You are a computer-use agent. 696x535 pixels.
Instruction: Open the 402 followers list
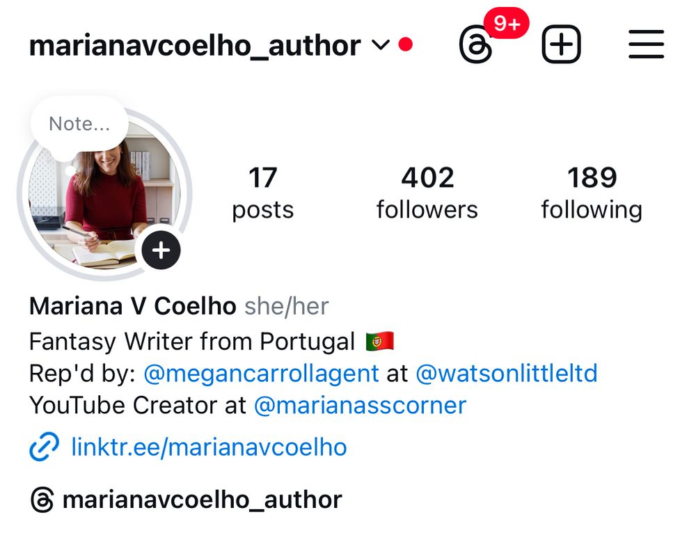[427, 193]
